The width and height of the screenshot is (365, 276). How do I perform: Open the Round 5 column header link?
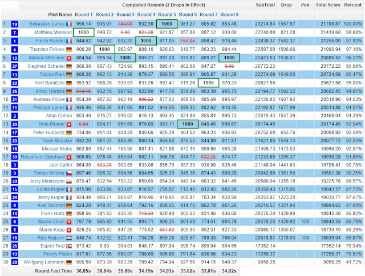pos(167,14)
